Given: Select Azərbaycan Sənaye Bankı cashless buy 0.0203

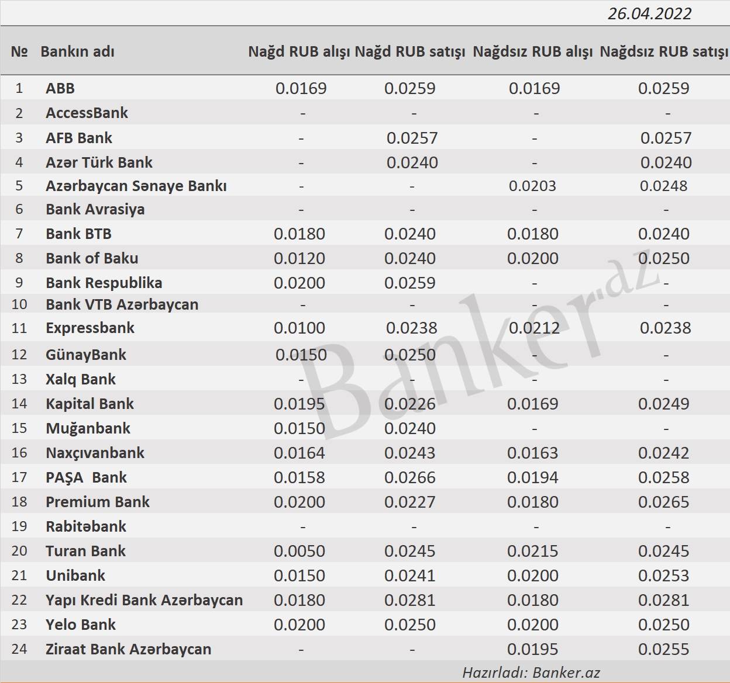Looking at the screenshot, I should click(532, 186).
